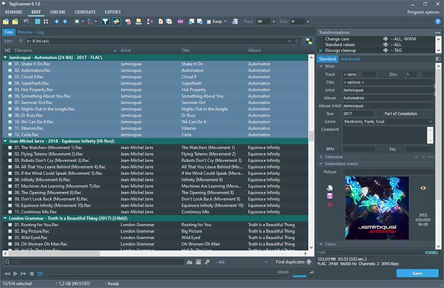This screenshot has width=444, height=288.
Task: Click the browse folder icon right of path
Action: [x=308, y=41]
